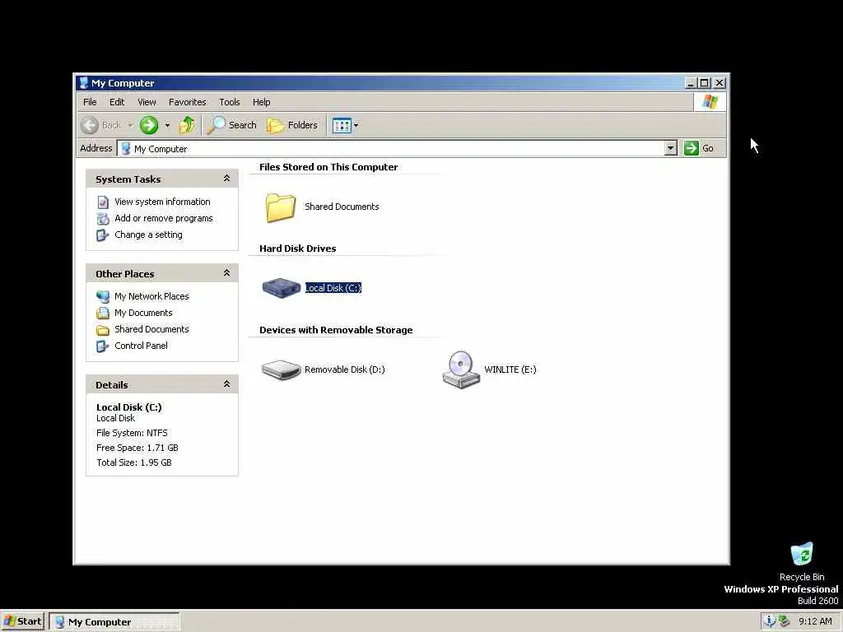The height and width of the screenshot is (632, 843).
Task: Click the Local Disk (C:) label
Action: (333, 288)
